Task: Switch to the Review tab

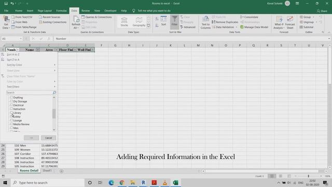Action: pos(86,10)
